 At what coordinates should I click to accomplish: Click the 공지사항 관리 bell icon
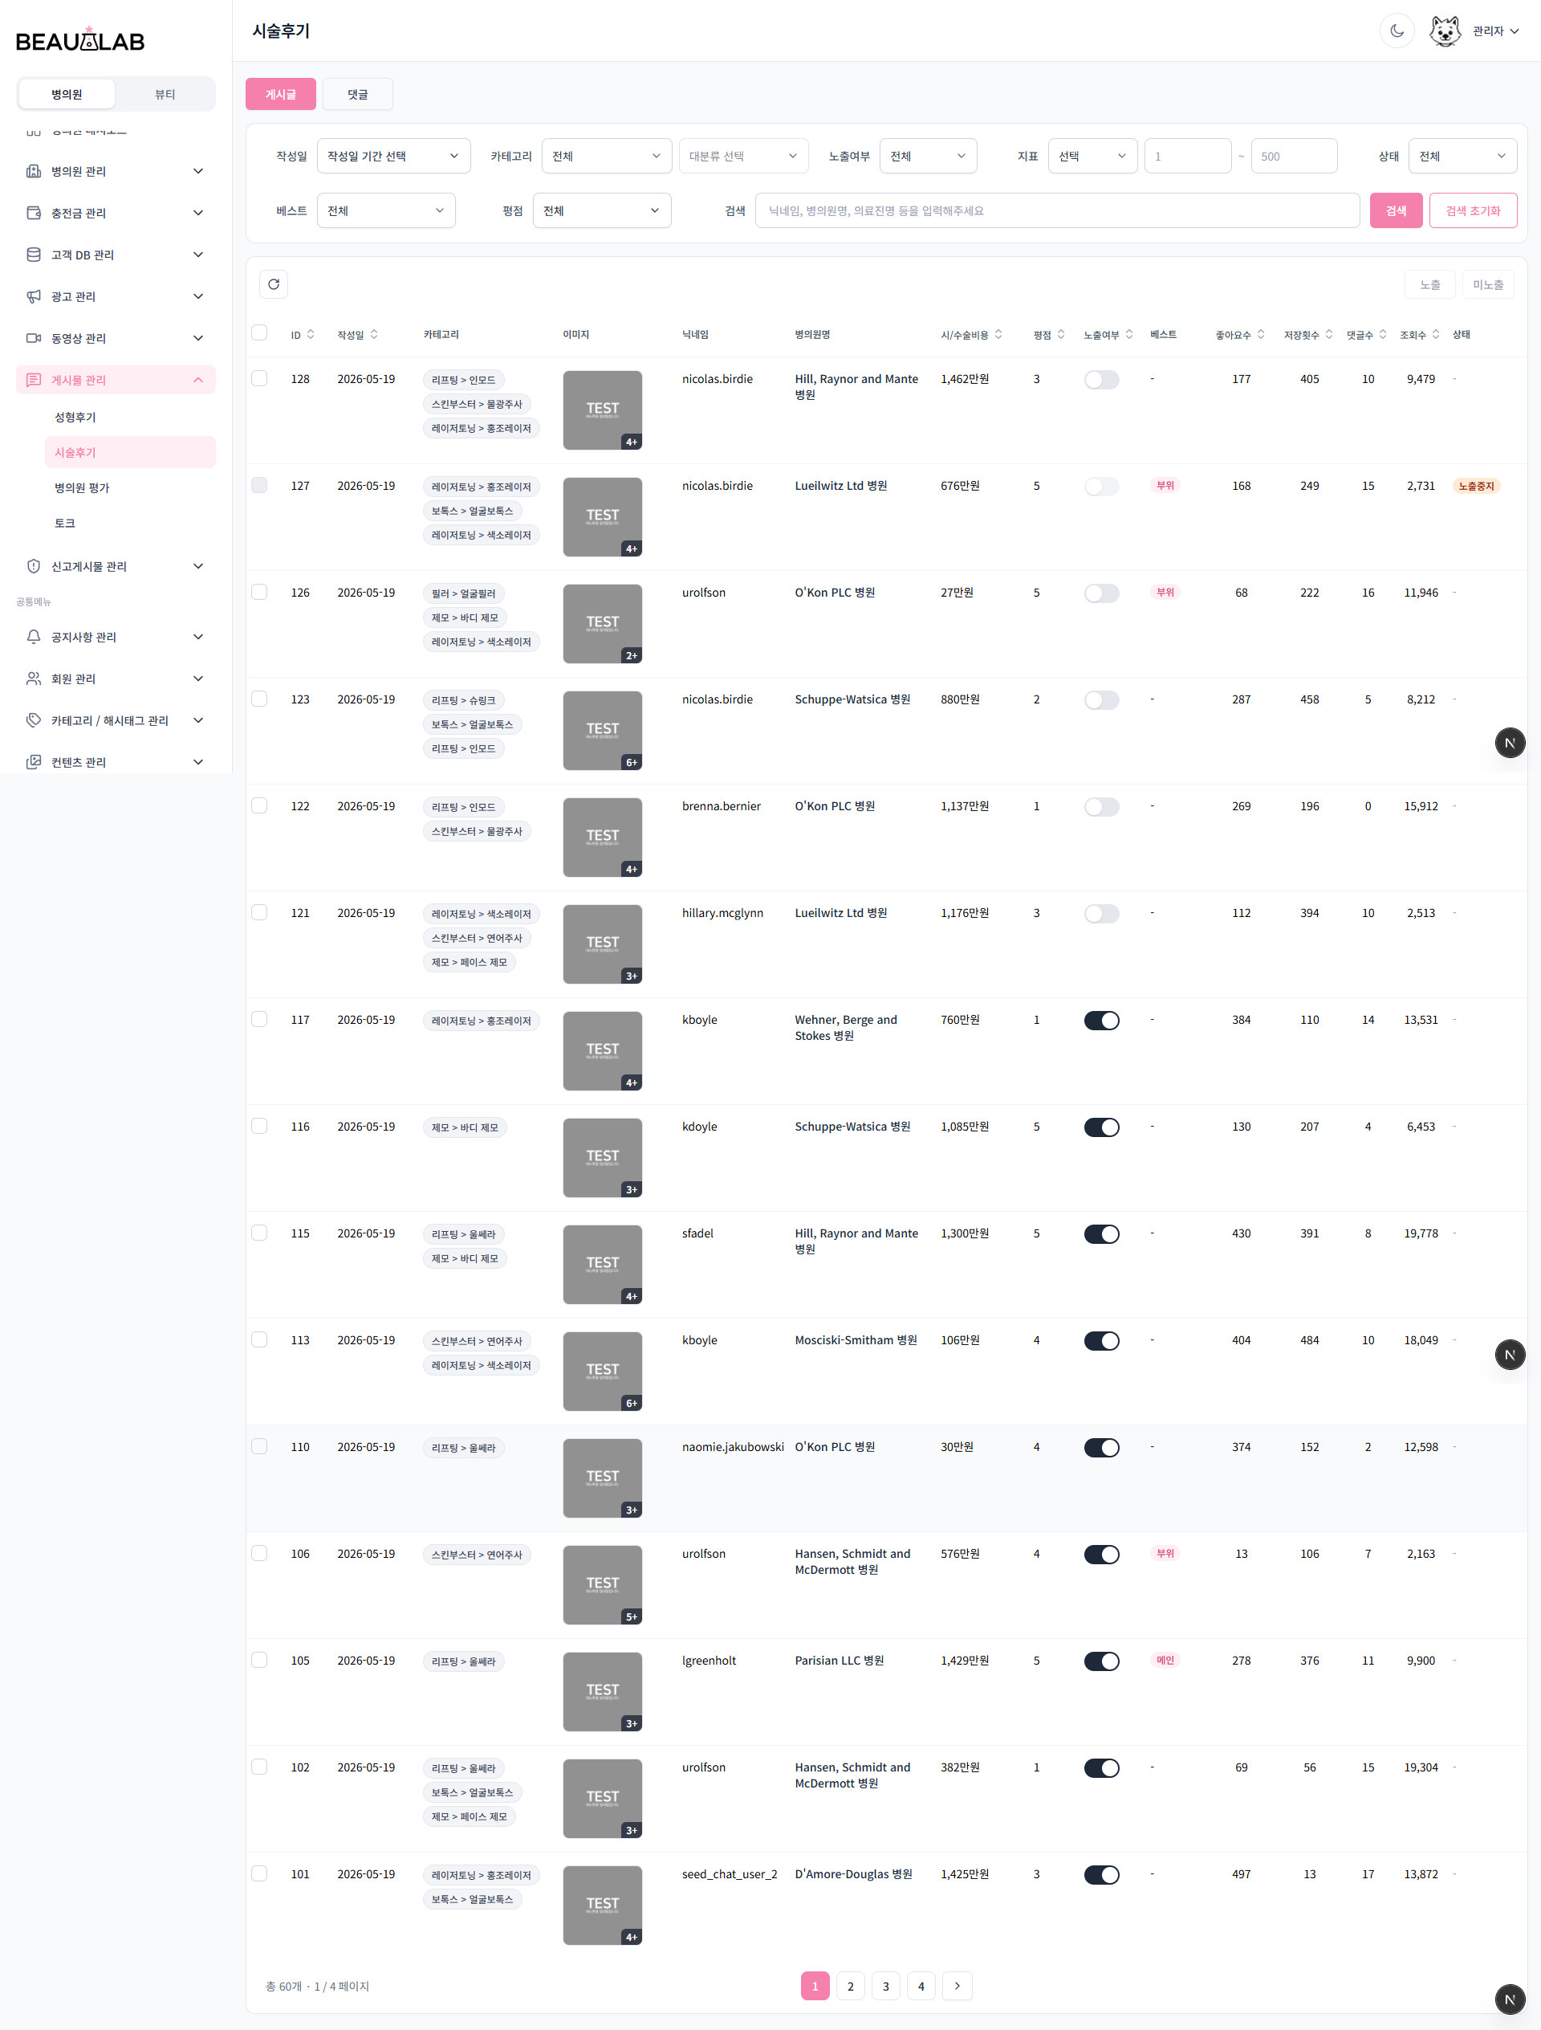pyautogui.click(x=34, y=637)
